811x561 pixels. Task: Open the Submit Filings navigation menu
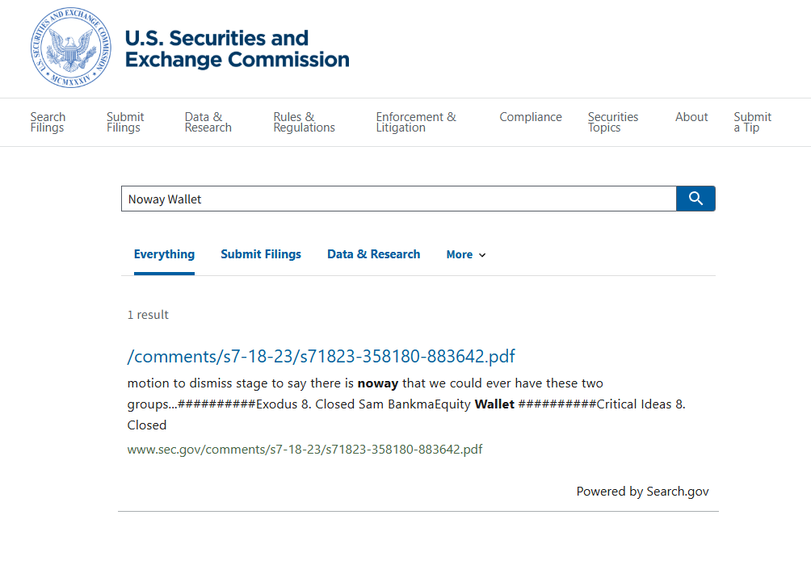[x=125, y=122]
